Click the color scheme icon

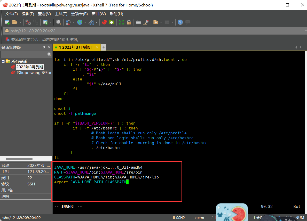click(68, 22)
